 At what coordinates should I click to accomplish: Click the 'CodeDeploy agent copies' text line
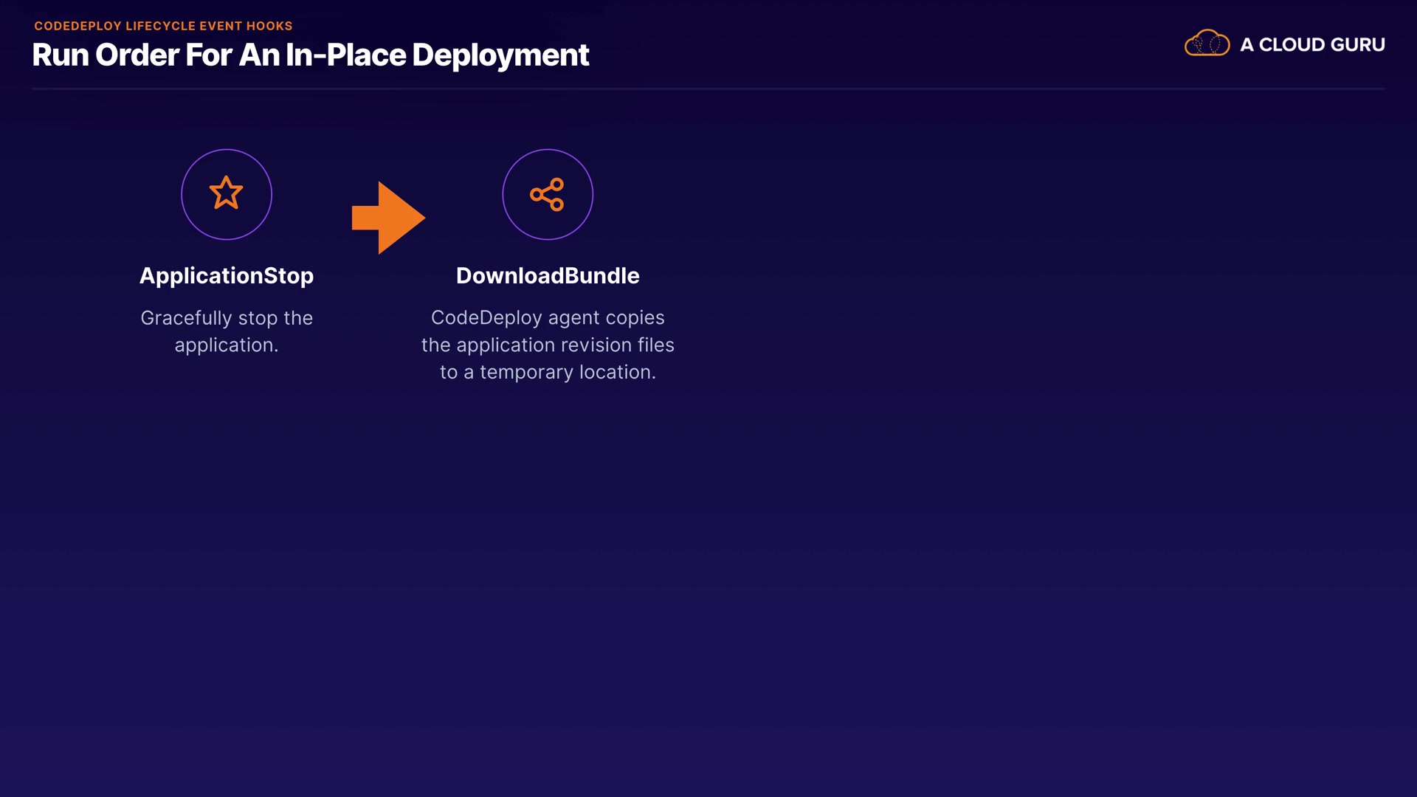tap(548, 318)
